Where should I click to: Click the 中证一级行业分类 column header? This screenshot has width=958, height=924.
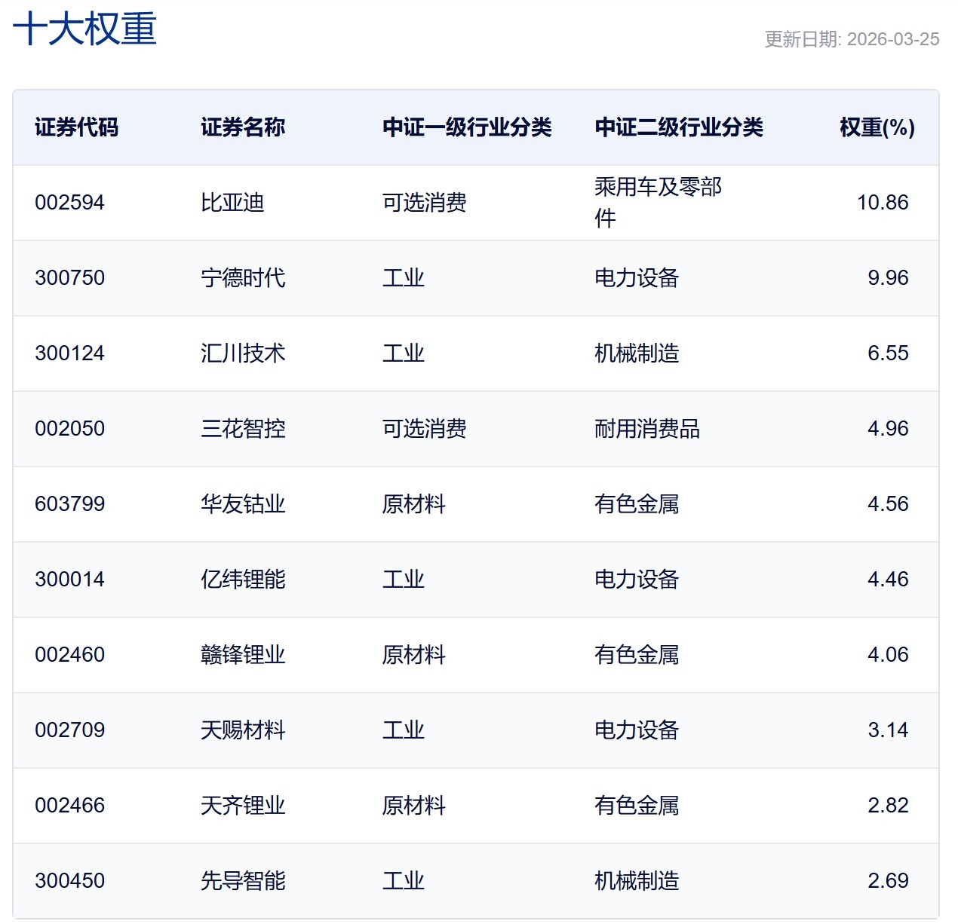[x=467, y=127]
